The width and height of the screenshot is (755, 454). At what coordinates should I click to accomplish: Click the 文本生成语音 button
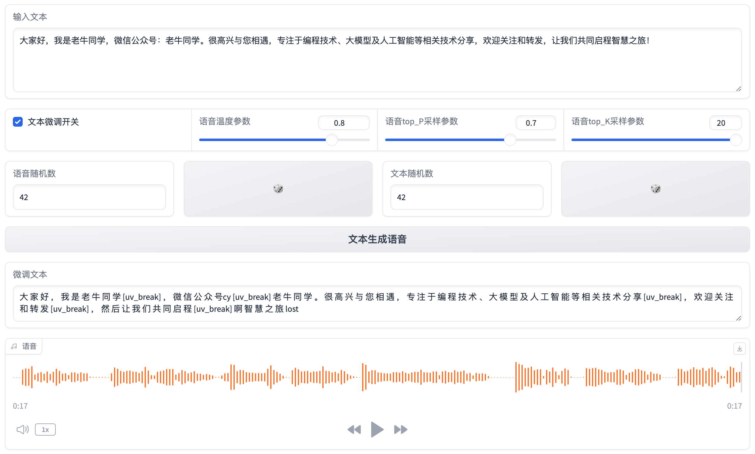coord(377,239)
